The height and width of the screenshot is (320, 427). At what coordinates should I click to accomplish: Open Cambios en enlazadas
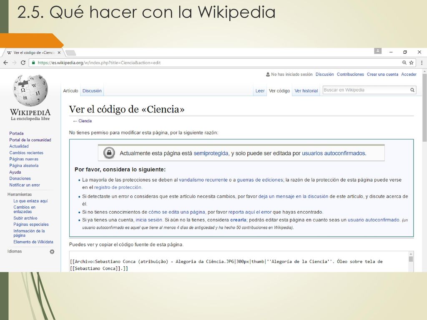[24, 209]
